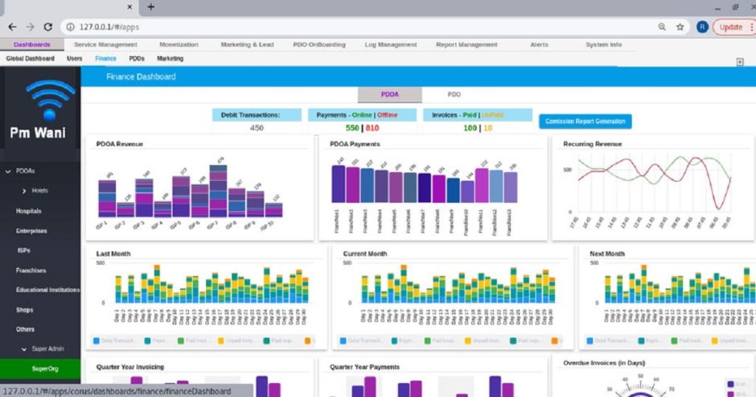
Task: Collapse the Super Admin sidebar group
Action: pyautogui.click(x=24, y=349)
